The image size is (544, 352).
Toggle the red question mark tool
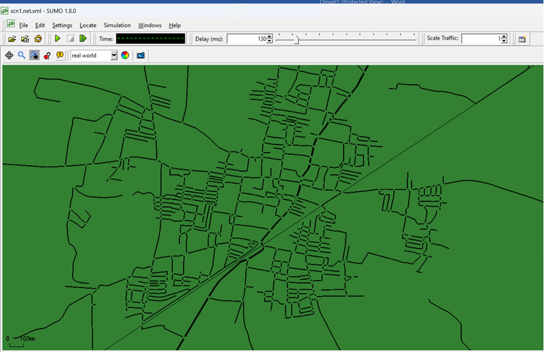coord(47,56)
